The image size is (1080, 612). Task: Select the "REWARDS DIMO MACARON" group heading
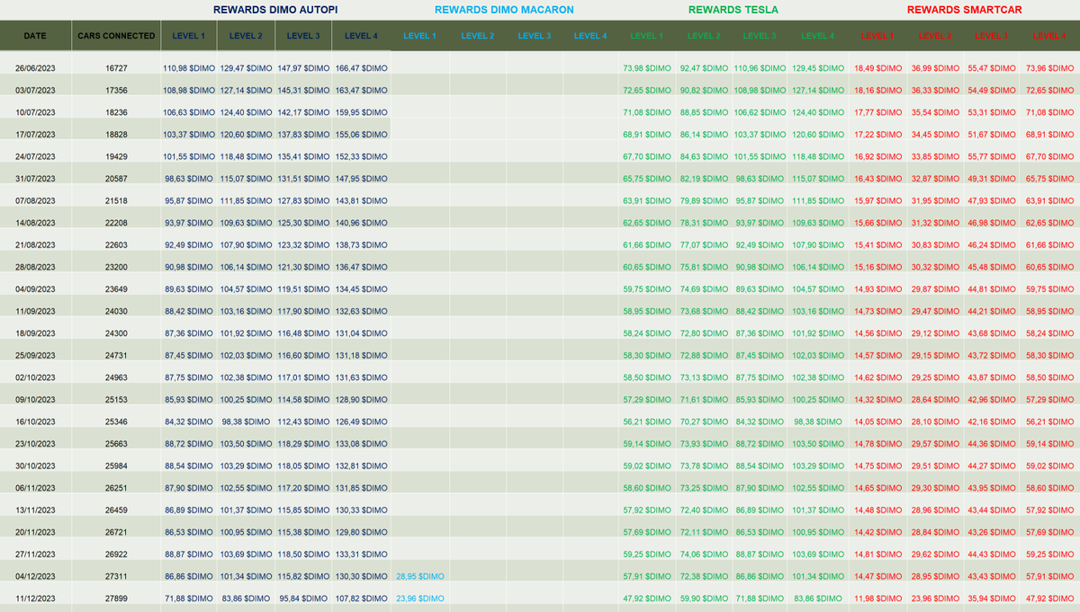[504, 10]
